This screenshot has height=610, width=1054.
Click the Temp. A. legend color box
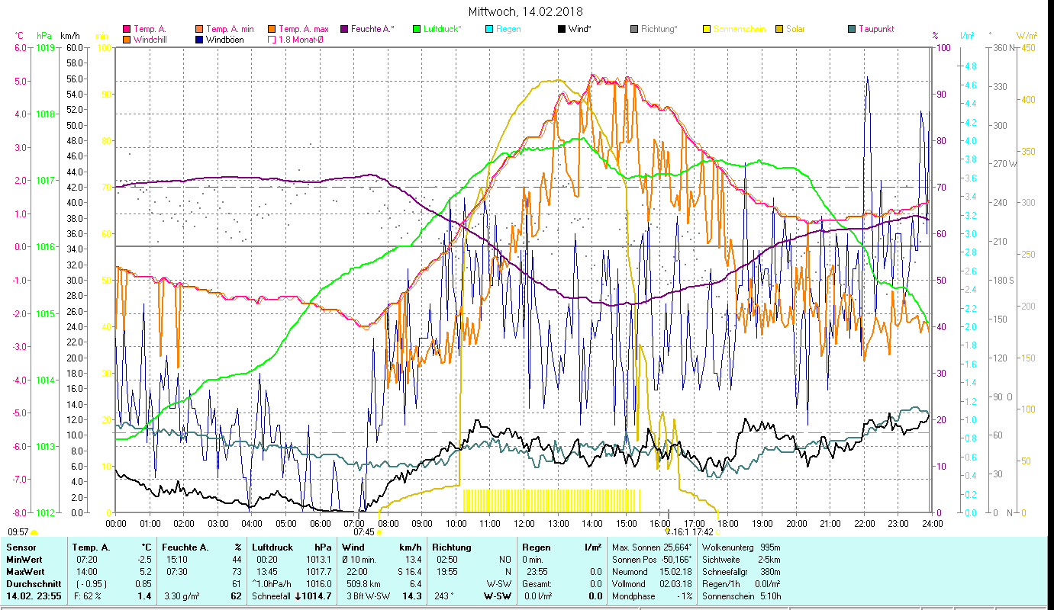[x=127, y=29]
